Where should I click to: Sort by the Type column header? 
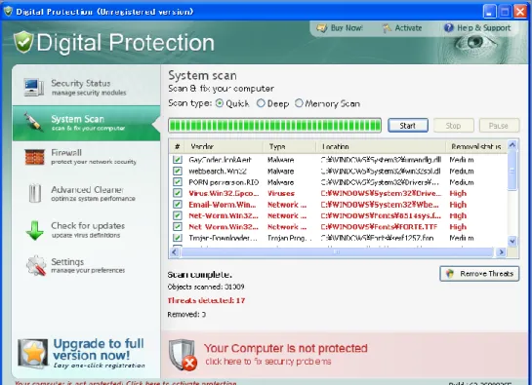tap(289, 146)
